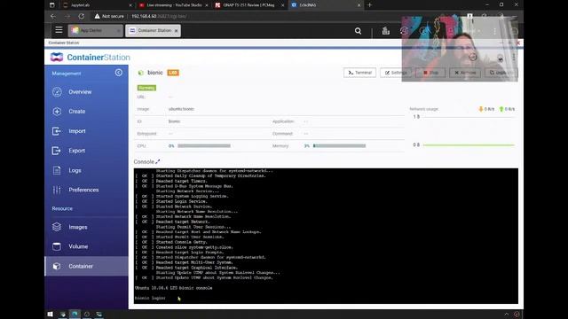Viewport: 568px width, 319px height.
Task: Collapse the Management sidebar with the arrow
Action: pyautogui.click(x=118, y=73)
